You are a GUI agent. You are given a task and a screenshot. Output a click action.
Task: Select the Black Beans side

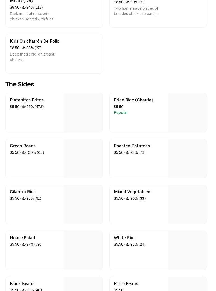(x=22, y=283)
